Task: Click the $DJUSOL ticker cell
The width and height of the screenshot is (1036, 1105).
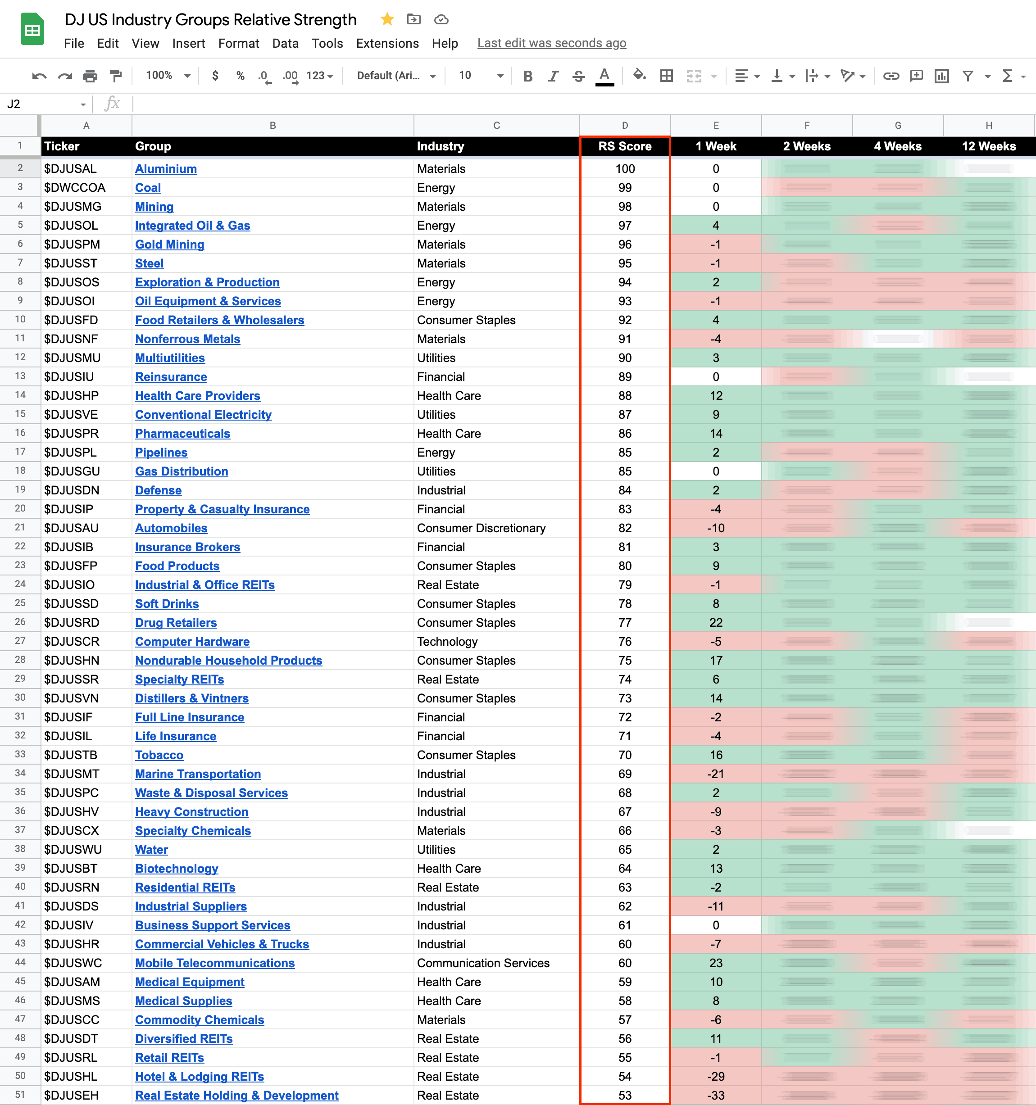Action: point(86,226)
